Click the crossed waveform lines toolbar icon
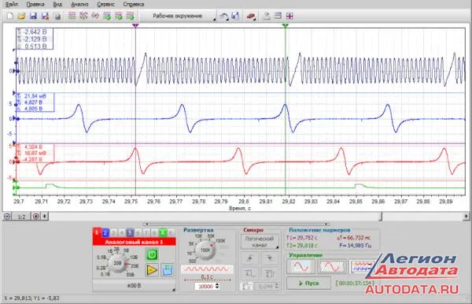Image resolution: width=472 pixels, height=304 pixels. pyautogui.click(x=83, y=16)
